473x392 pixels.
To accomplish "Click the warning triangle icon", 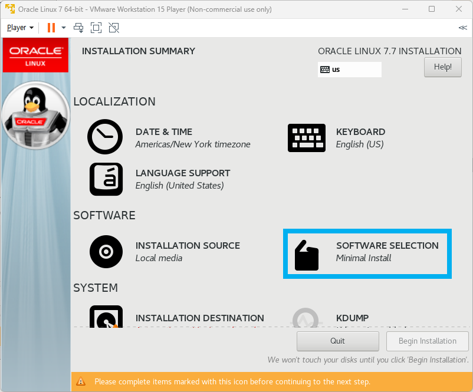I will [81, 381].
